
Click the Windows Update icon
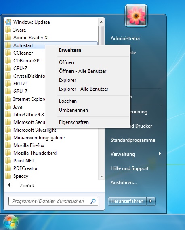click(8, 22)
